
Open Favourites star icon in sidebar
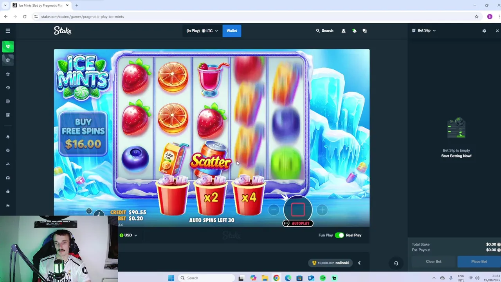click(8, 74)
